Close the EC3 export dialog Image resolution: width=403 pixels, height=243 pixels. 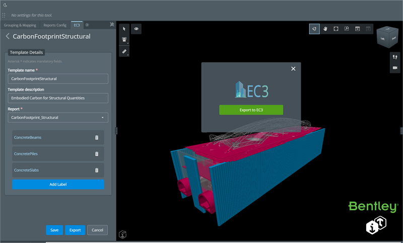[x=293, y=68]
